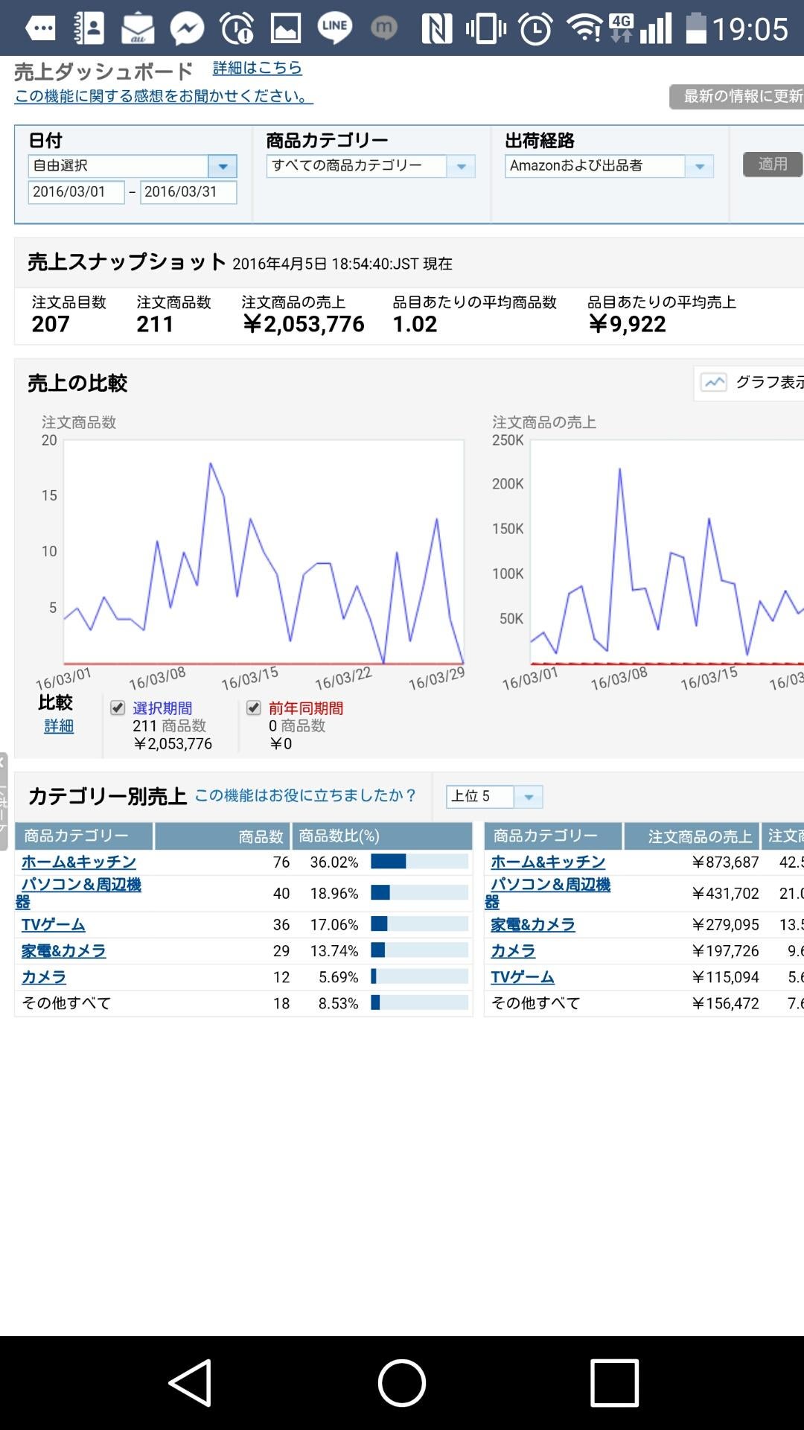Click the その他すべて row with 18 items
804x1430 pixels.
coord(243,1003)
